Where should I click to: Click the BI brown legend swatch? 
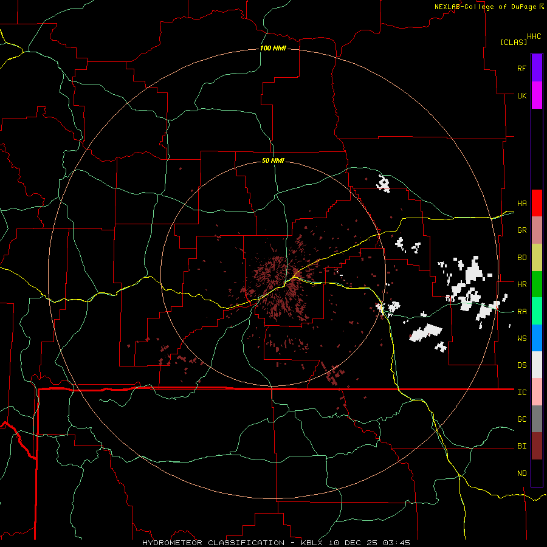[537, 446]
